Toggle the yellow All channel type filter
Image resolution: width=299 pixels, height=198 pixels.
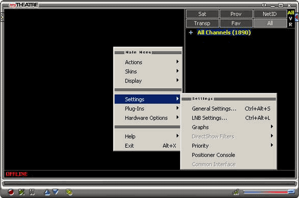291,13
